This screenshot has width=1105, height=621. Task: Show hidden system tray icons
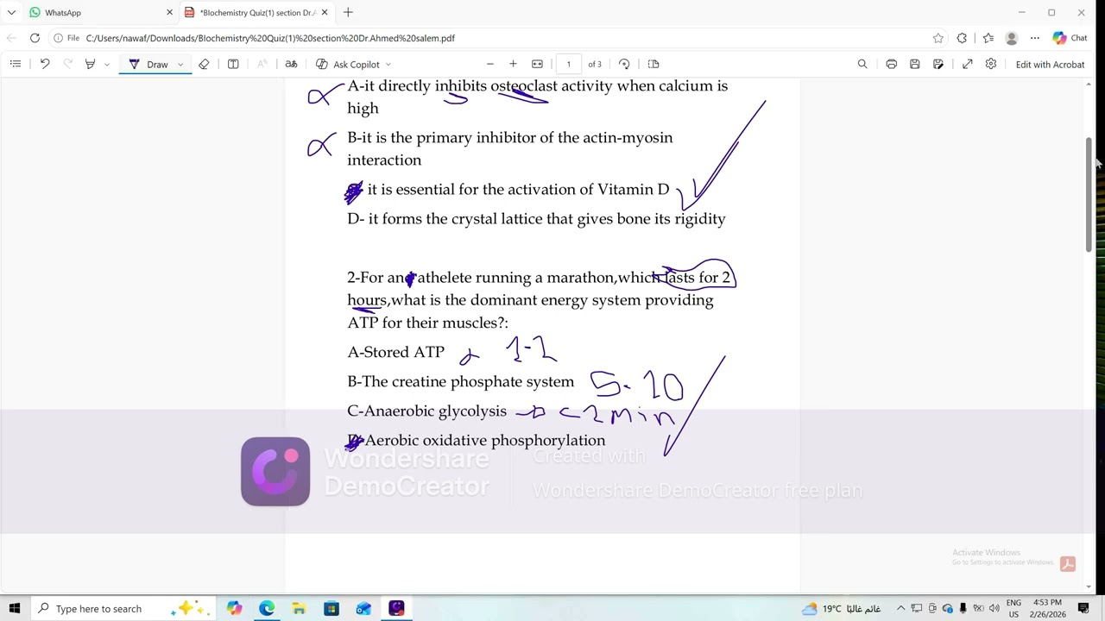point(900,608)
